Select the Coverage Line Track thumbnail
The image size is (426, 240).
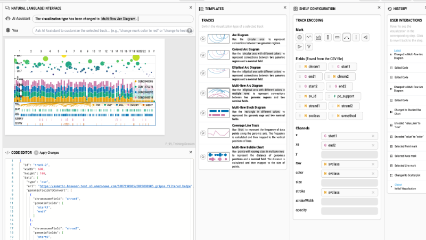pyautogui.click(x=218, y=133)
